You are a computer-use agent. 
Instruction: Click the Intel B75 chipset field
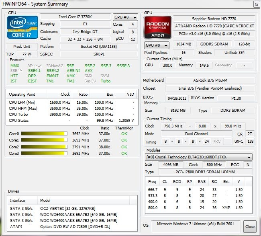(x=210, y=88)
